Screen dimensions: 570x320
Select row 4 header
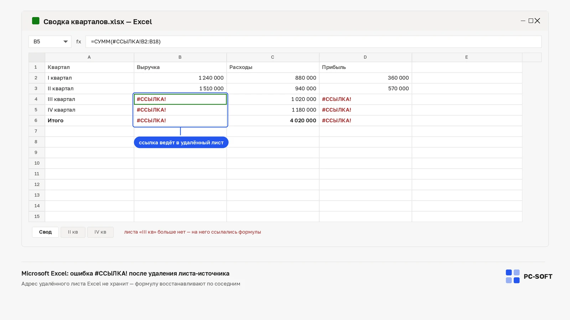pyautogui.click(x=37, y=99)
